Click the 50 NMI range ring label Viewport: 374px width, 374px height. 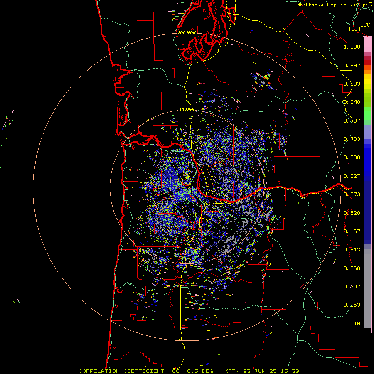click(187, 110)
